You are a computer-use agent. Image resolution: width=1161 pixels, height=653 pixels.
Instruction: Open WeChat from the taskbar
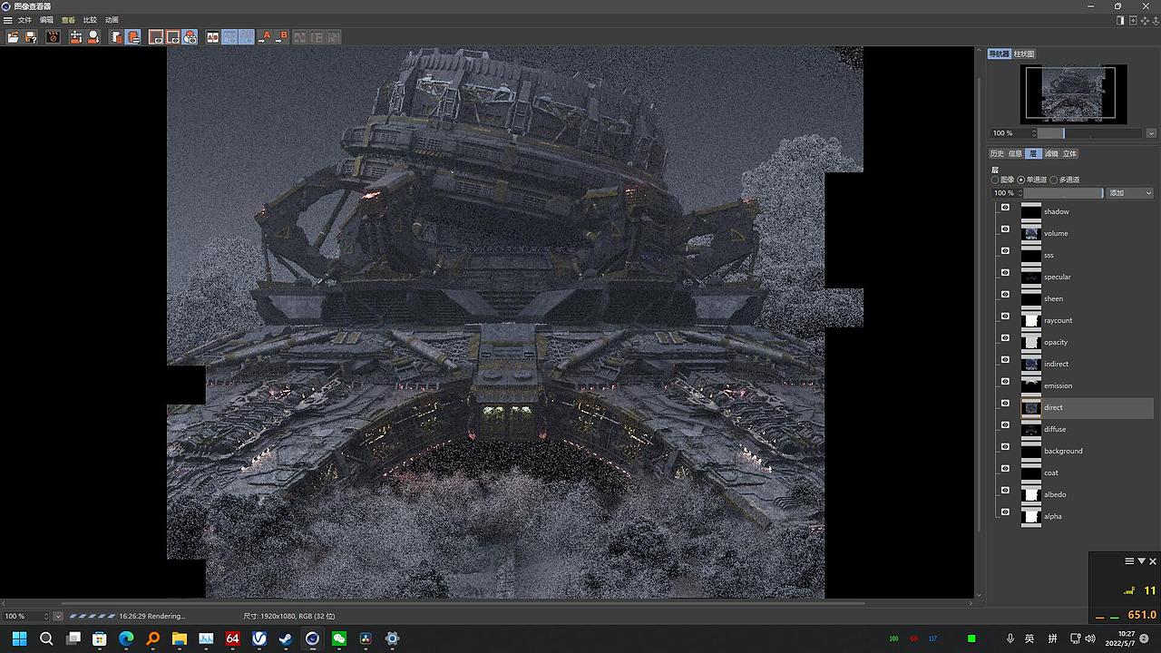338,638
